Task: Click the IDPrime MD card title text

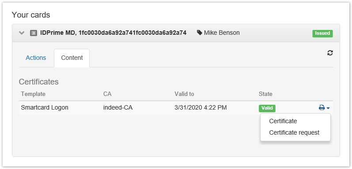Action: point(114,33)
